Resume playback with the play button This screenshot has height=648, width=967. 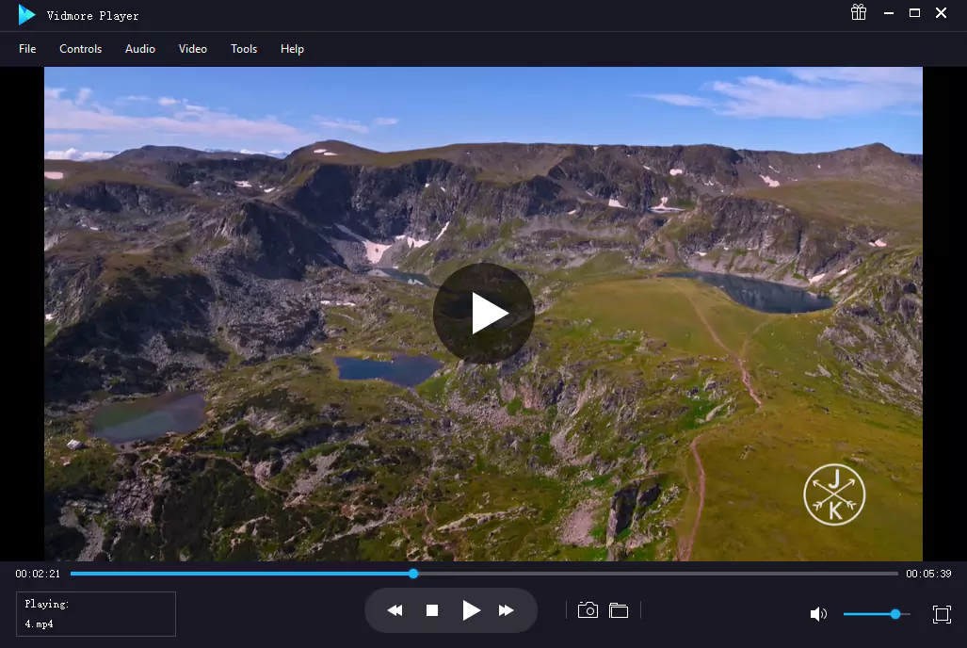[x=470, y=609]
